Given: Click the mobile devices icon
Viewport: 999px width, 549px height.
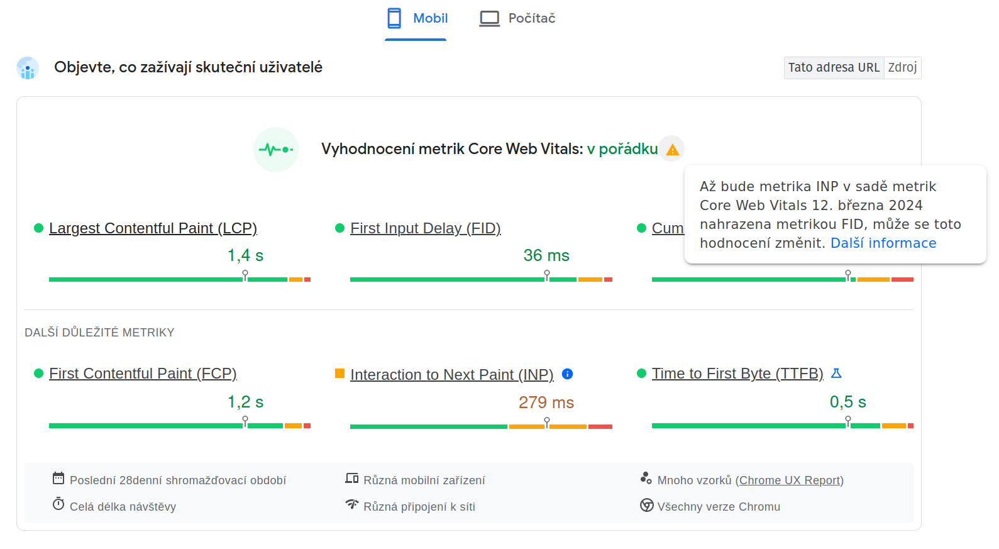Looking at the screenshot, I should (352, 479).
